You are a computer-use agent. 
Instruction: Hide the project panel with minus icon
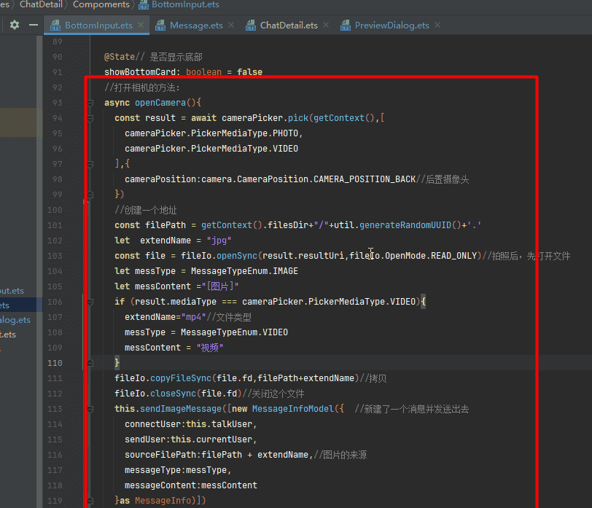click(x=33, y=25)
